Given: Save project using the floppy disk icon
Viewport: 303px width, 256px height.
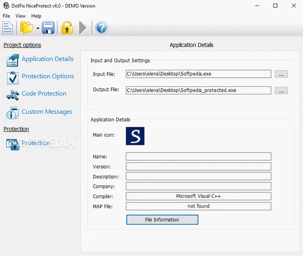Looking at the screenshot, I should pyautogui.click(x=48, y=28).
